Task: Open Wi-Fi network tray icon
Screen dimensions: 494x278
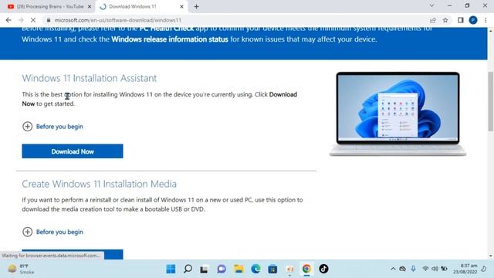Action: (425, 269)
